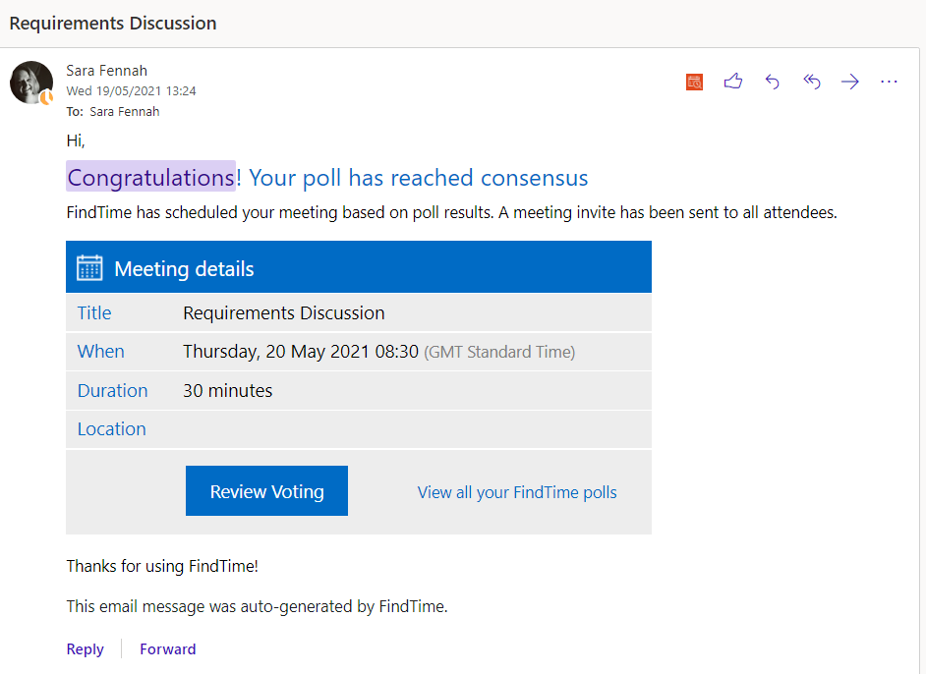
Task: Click the presence status badge on avatar
Action: pos(46,97)
